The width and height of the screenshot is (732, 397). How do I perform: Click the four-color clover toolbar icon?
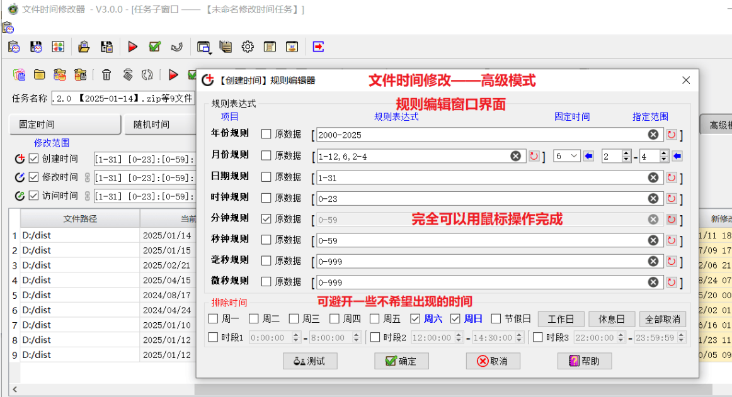pos(58,47)
